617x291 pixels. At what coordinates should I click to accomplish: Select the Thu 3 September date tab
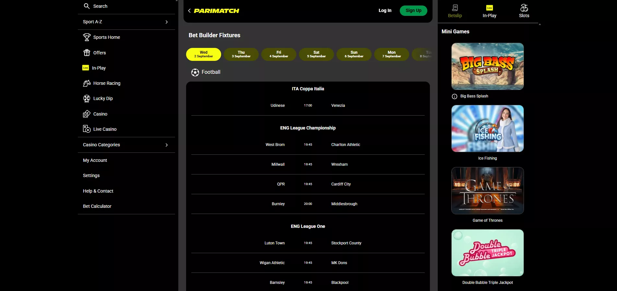coord(241,54)
